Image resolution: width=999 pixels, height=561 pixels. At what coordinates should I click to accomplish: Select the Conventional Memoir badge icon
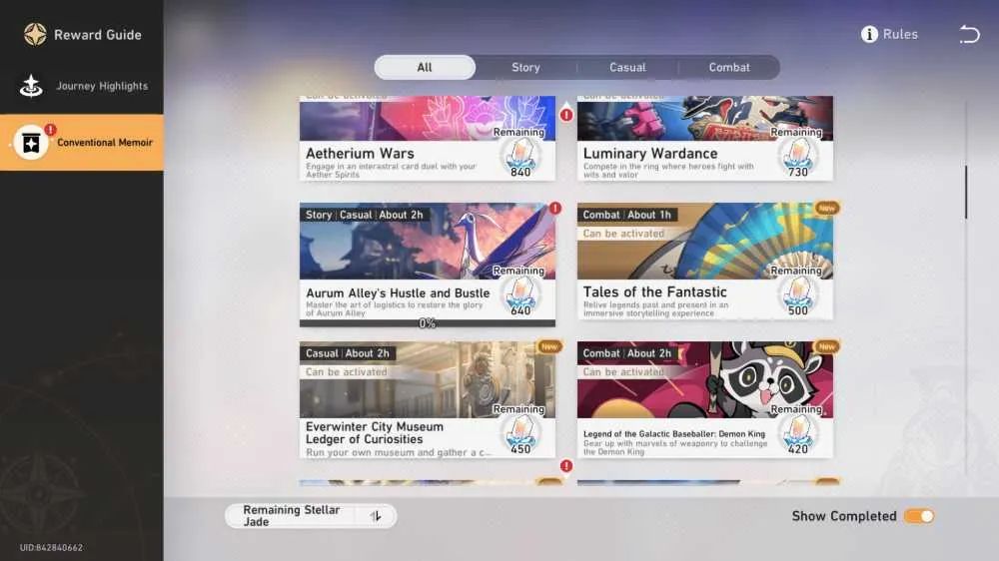click(x=31, y=143)
